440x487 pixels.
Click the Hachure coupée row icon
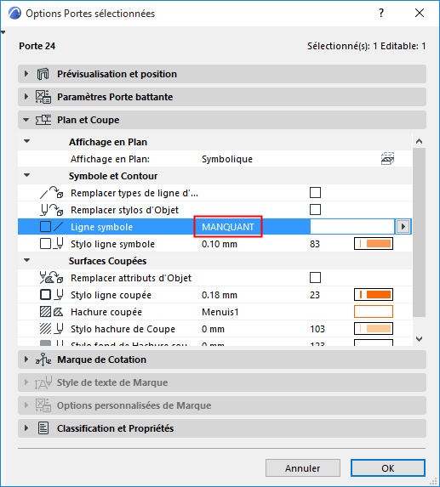[52, 312]
